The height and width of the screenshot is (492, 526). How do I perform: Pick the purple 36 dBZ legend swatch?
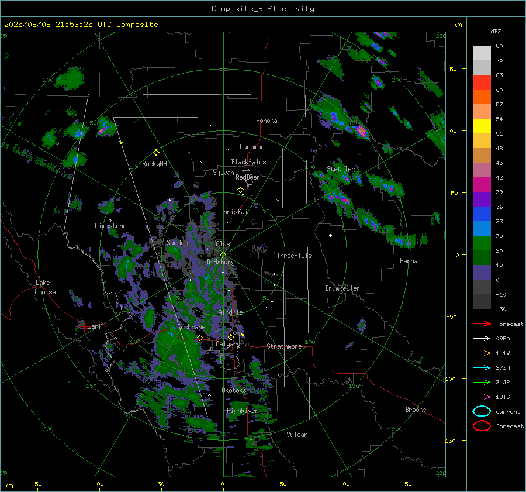point(482,199)
